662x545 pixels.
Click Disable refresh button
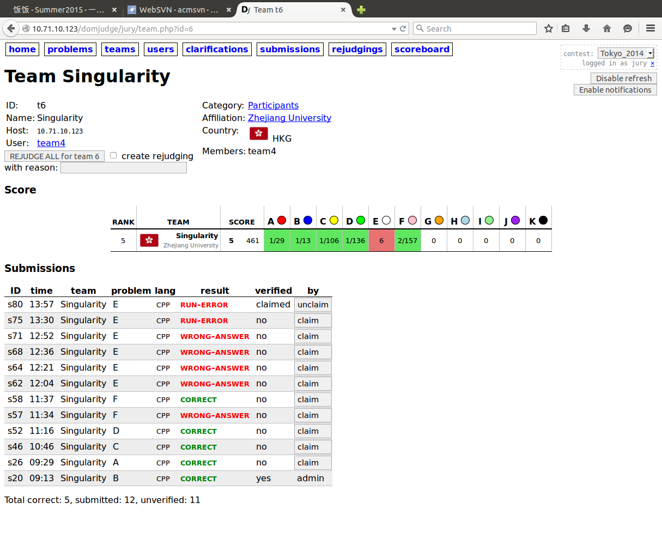pyautogui.click(x=623, y=78)
